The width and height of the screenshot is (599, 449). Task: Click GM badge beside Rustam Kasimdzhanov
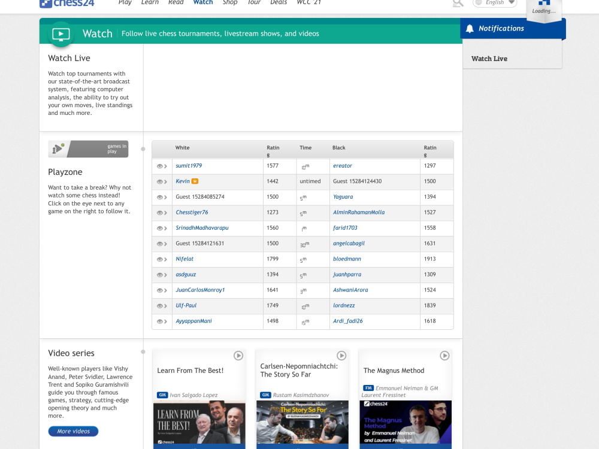click(x=265, y=395)
